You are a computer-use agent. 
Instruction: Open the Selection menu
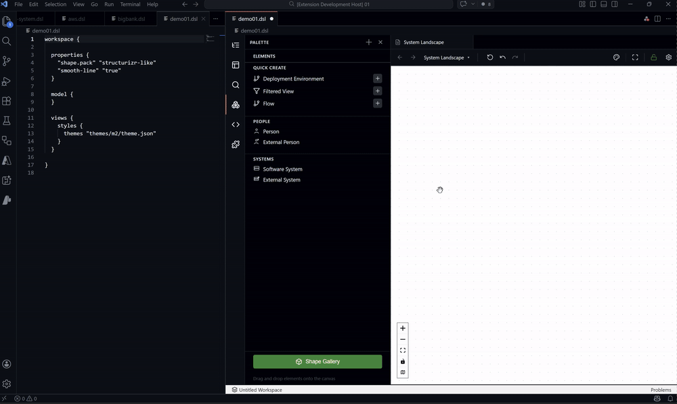(56, 4)
